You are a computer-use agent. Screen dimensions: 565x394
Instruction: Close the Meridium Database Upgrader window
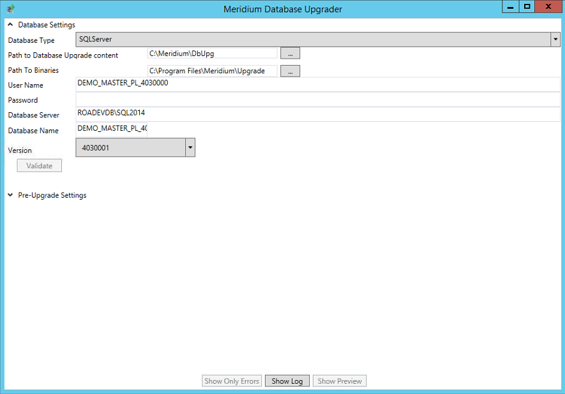(548, 6)
